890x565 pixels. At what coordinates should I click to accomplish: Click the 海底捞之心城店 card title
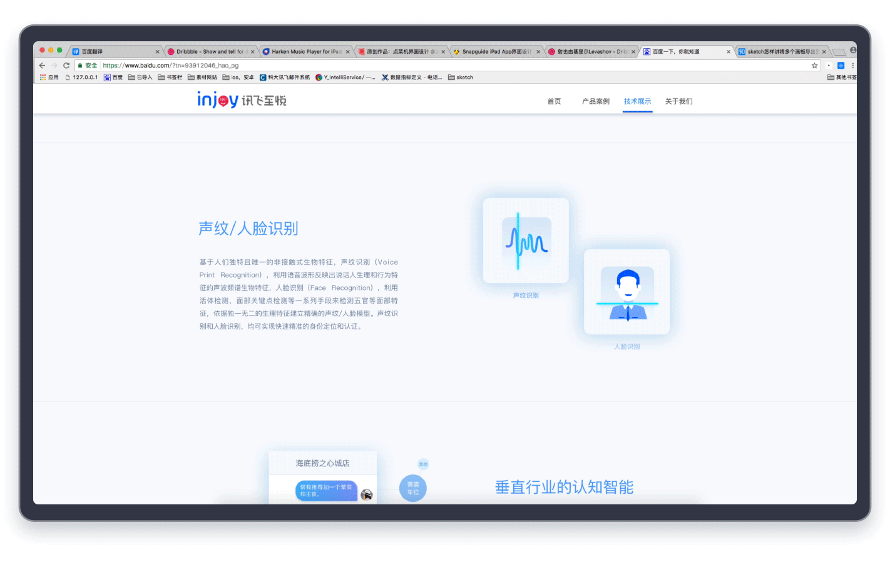323,463
